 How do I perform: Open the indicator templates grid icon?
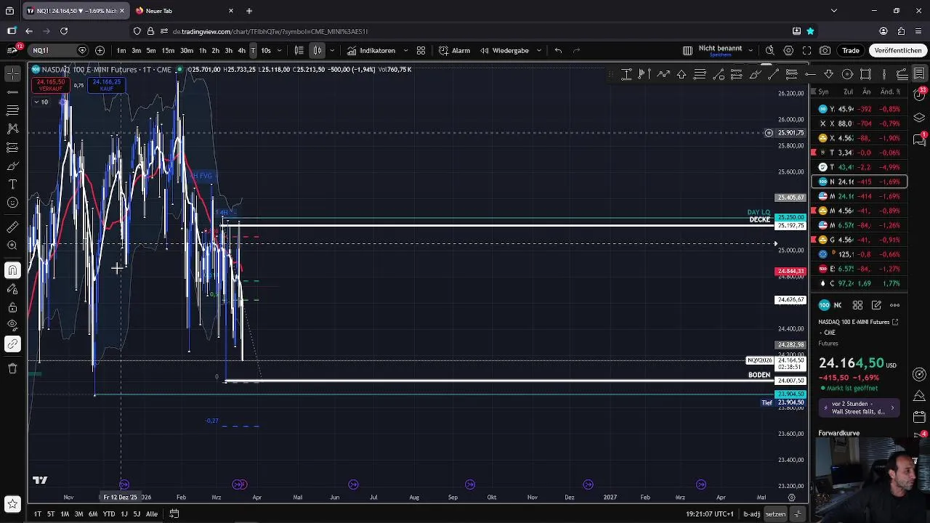(421, 50)
